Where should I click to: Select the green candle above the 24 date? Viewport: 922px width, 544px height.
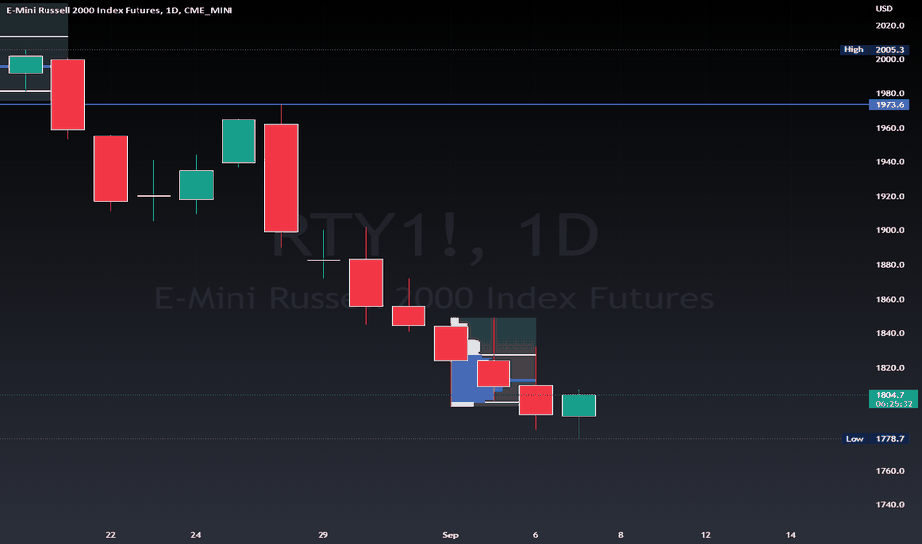coord(196,185)
